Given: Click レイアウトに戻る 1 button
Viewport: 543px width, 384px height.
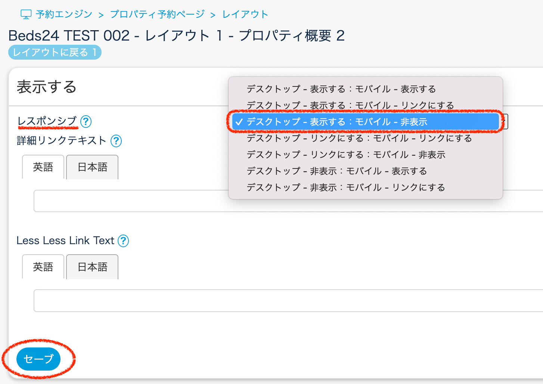Looking at the screenshot, I should click(x=55, y=53).
